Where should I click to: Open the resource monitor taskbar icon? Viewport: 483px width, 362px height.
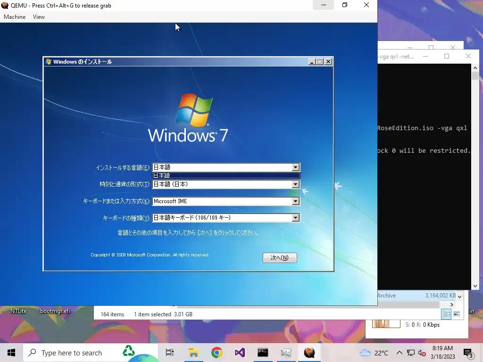click(x=286, y=353)
